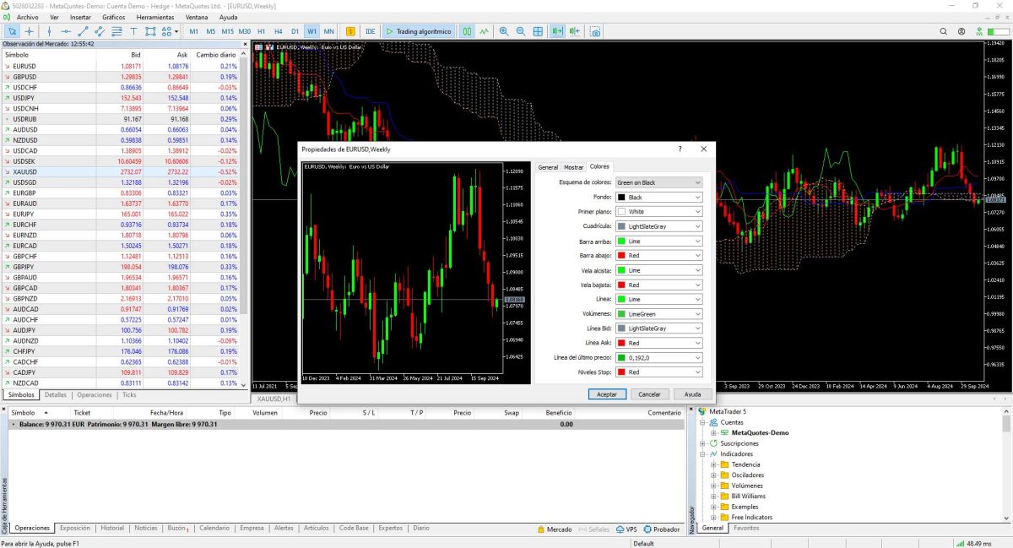This screenshot has width=1013, height=548.
Task: Open the Herramientas menu
Action: [x=154, y=17]
